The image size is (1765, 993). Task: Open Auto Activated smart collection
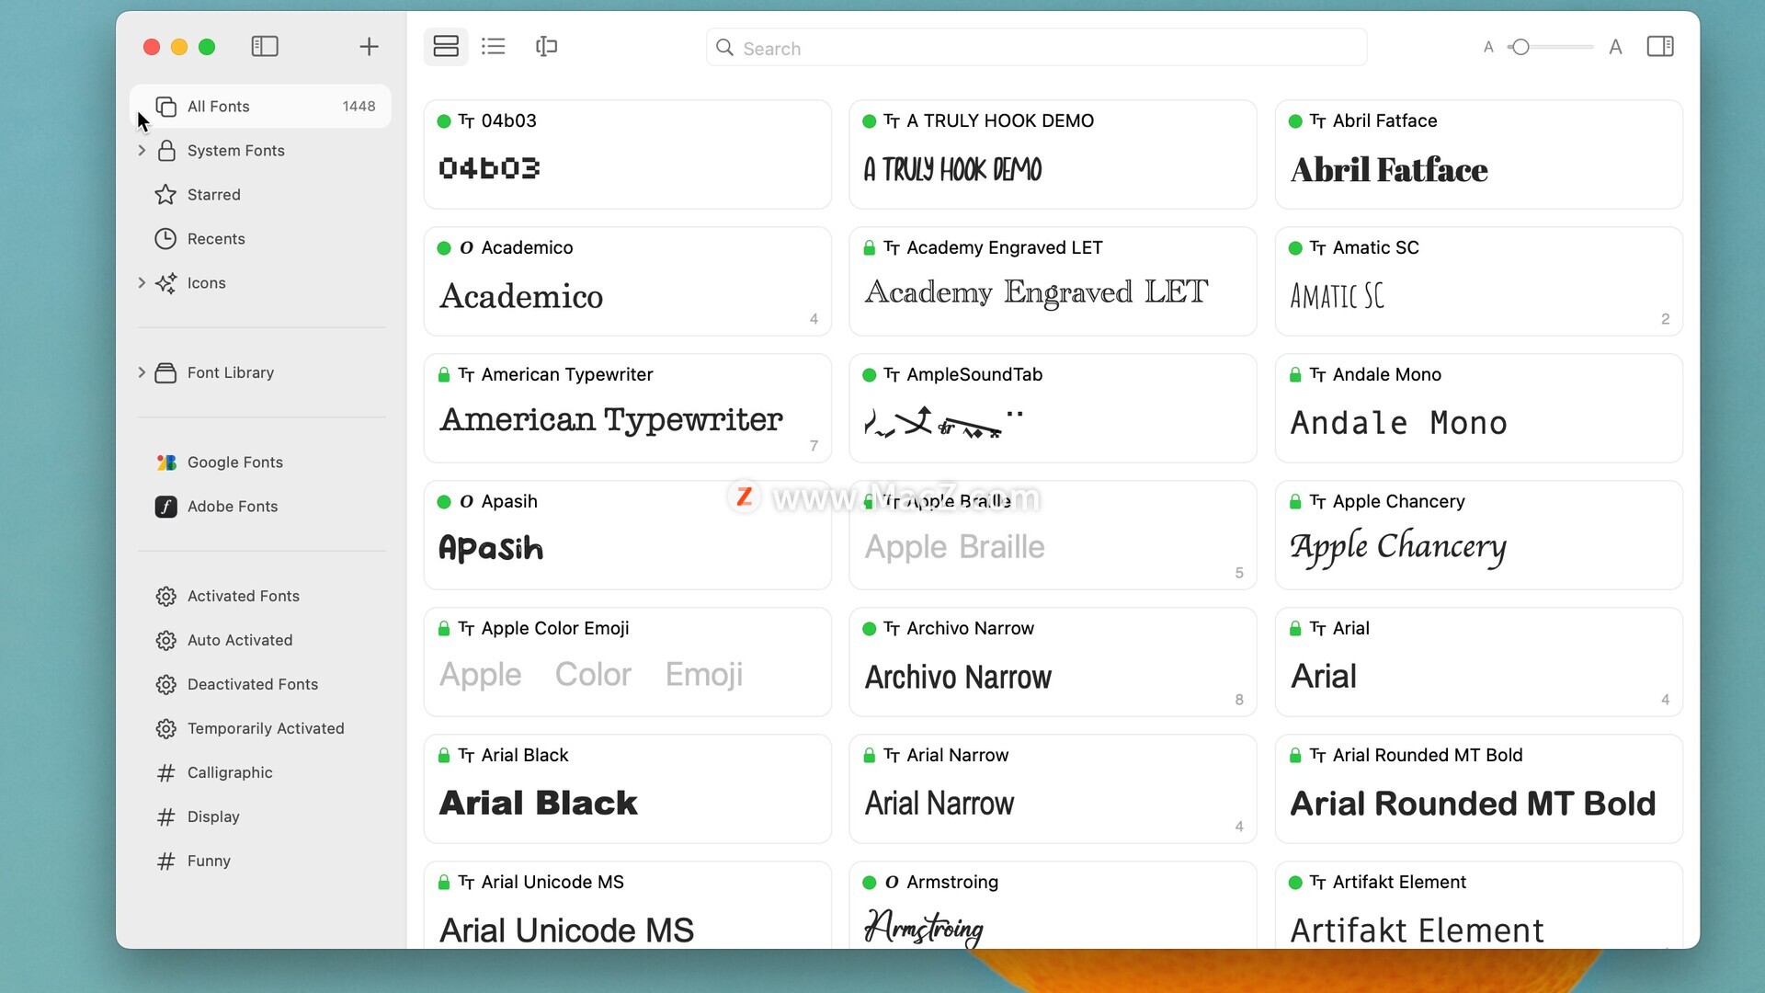(240, 640)
